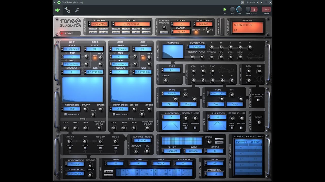This screenshot has height=182, width=325.
Task: Click the ARP paste button
Action: point(108,172)
